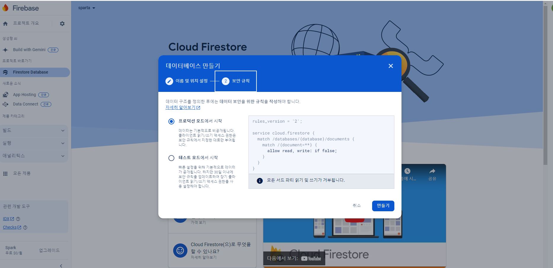This screenshot has height=268, width=553.
Task: Click the Spark plan label
Action: 11,248
